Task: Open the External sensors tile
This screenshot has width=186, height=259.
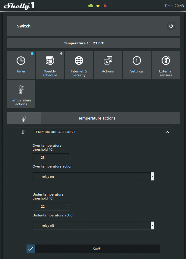Action: coord(166,65)
